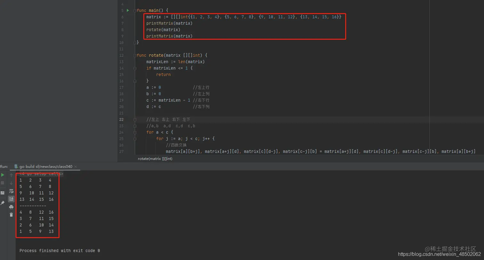The image size is (484, 260).
Task: Click output row 1 5 9 13
Action: click(36, 232)
